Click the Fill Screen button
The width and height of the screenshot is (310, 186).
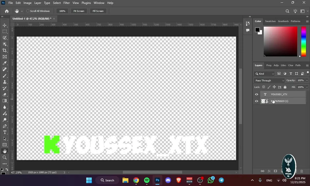98,11
